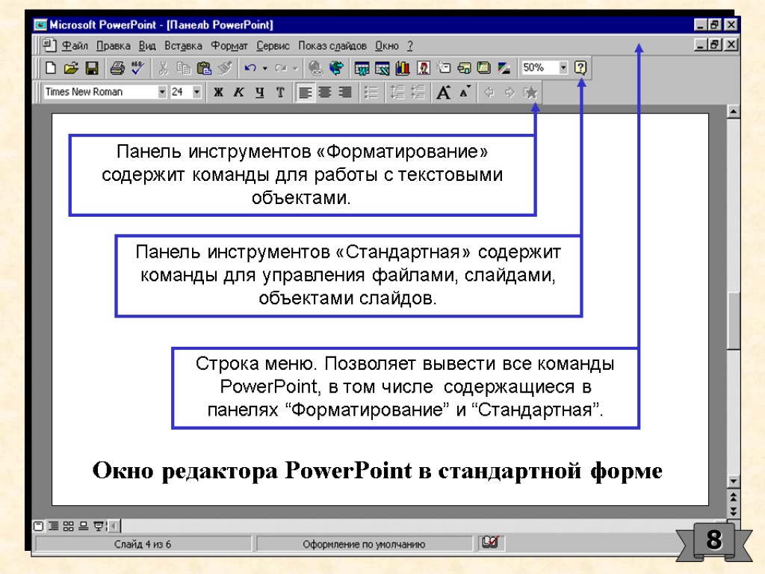Expand the Redo history dropdown arrow
The height and width of the screenshot is (574, 765).
(x=295, y=68)
